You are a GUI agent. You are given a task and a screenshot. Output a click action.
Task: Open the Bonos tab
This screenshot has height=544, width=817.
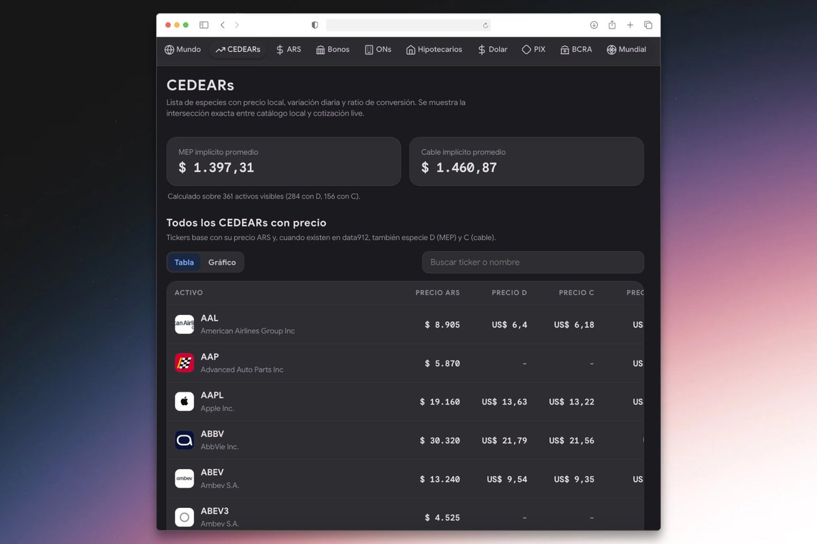pos(332,50)
